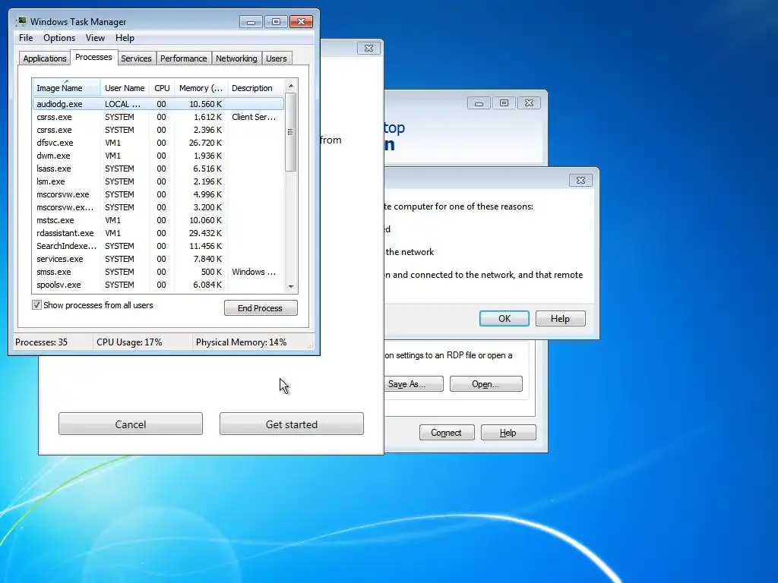Switch to the Networking tab

point(236,58)
